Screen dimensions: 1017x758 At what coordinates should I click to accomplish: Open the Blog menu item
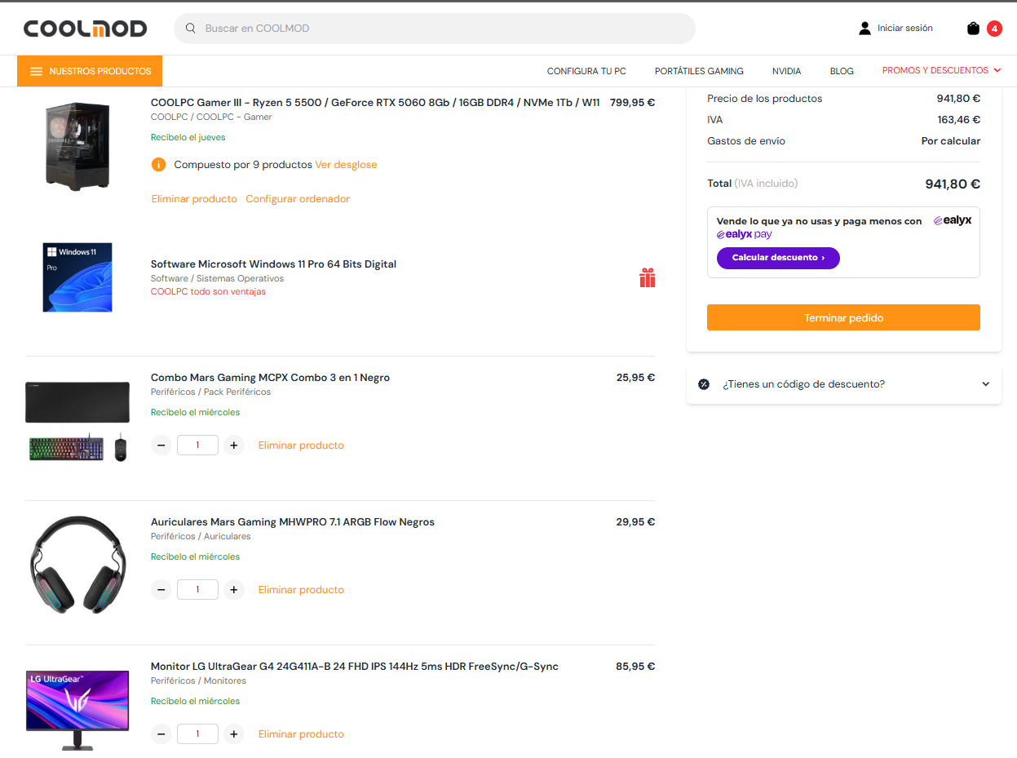click(x=842, y=71)
